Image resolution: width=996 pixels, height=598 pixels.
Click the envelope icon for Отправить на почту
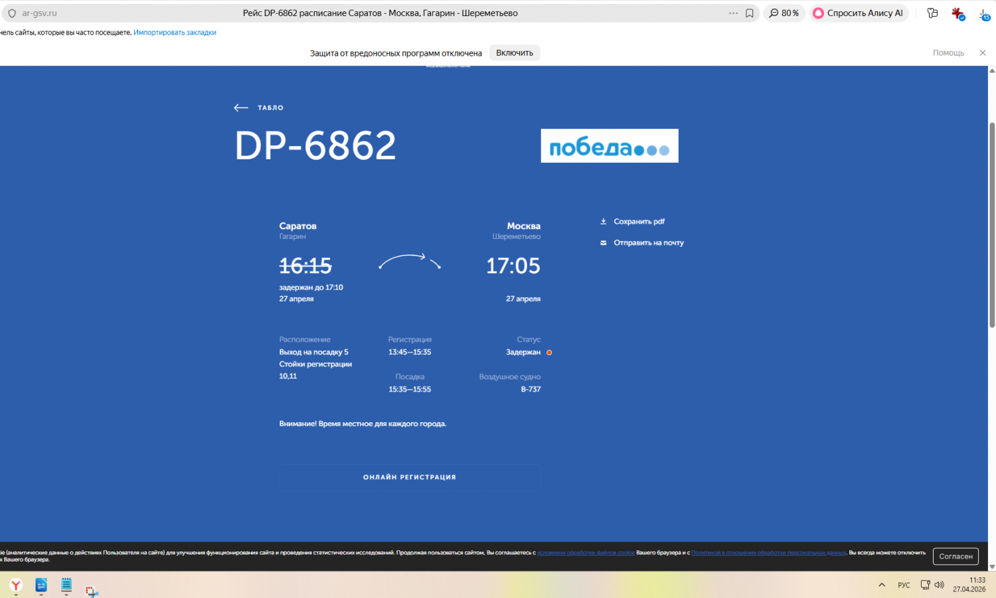pyautogui.click(x=603, y=243)
